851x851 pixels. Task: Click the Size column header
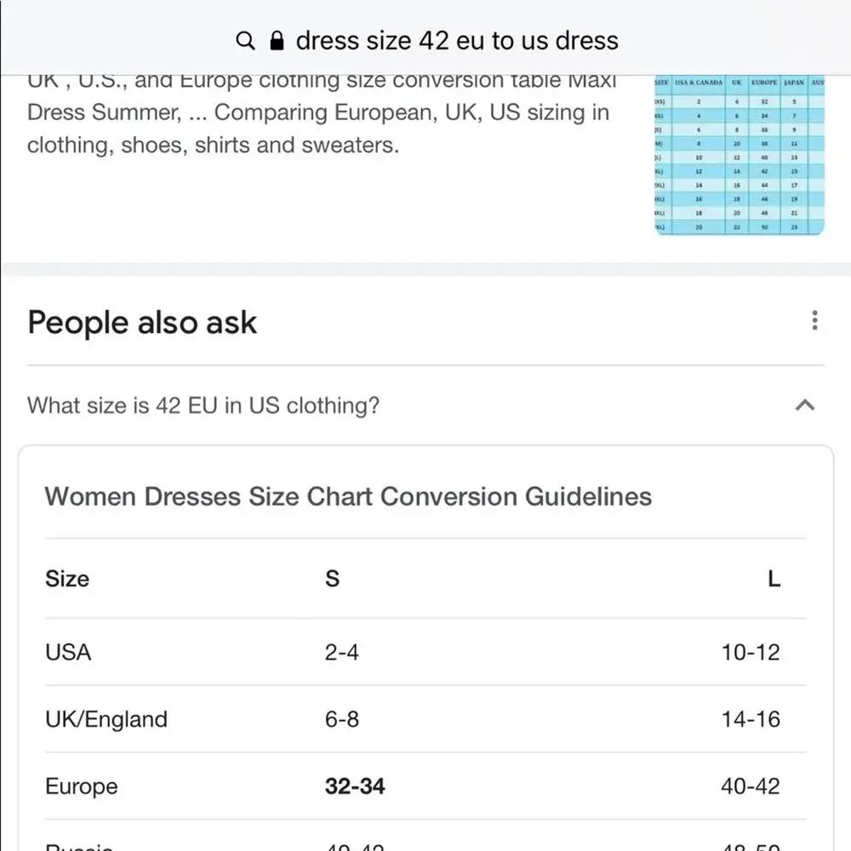(66, 579)
